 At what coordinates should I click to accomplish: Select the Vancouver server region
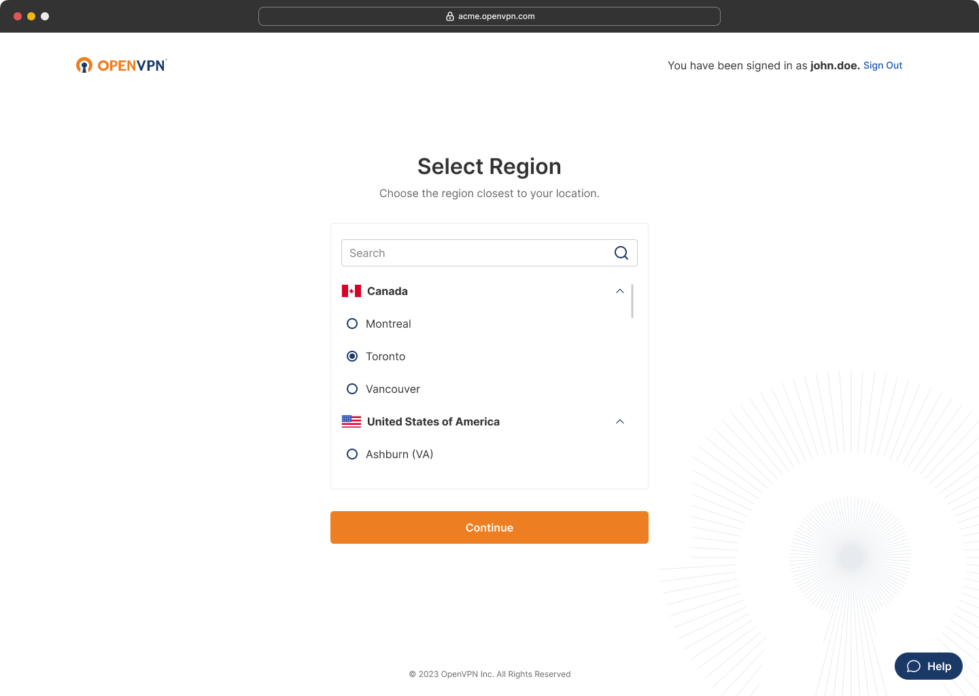click(x=352, y=389)
